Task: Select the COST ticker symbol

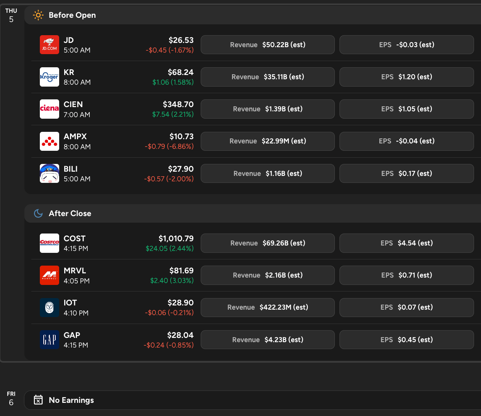Action: tap(75, 239)
